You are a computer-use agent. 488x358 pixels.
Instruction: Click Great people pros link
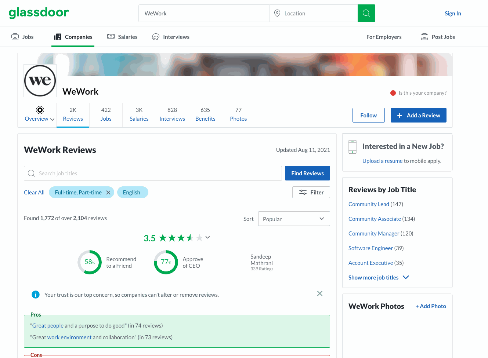[48, 325]
